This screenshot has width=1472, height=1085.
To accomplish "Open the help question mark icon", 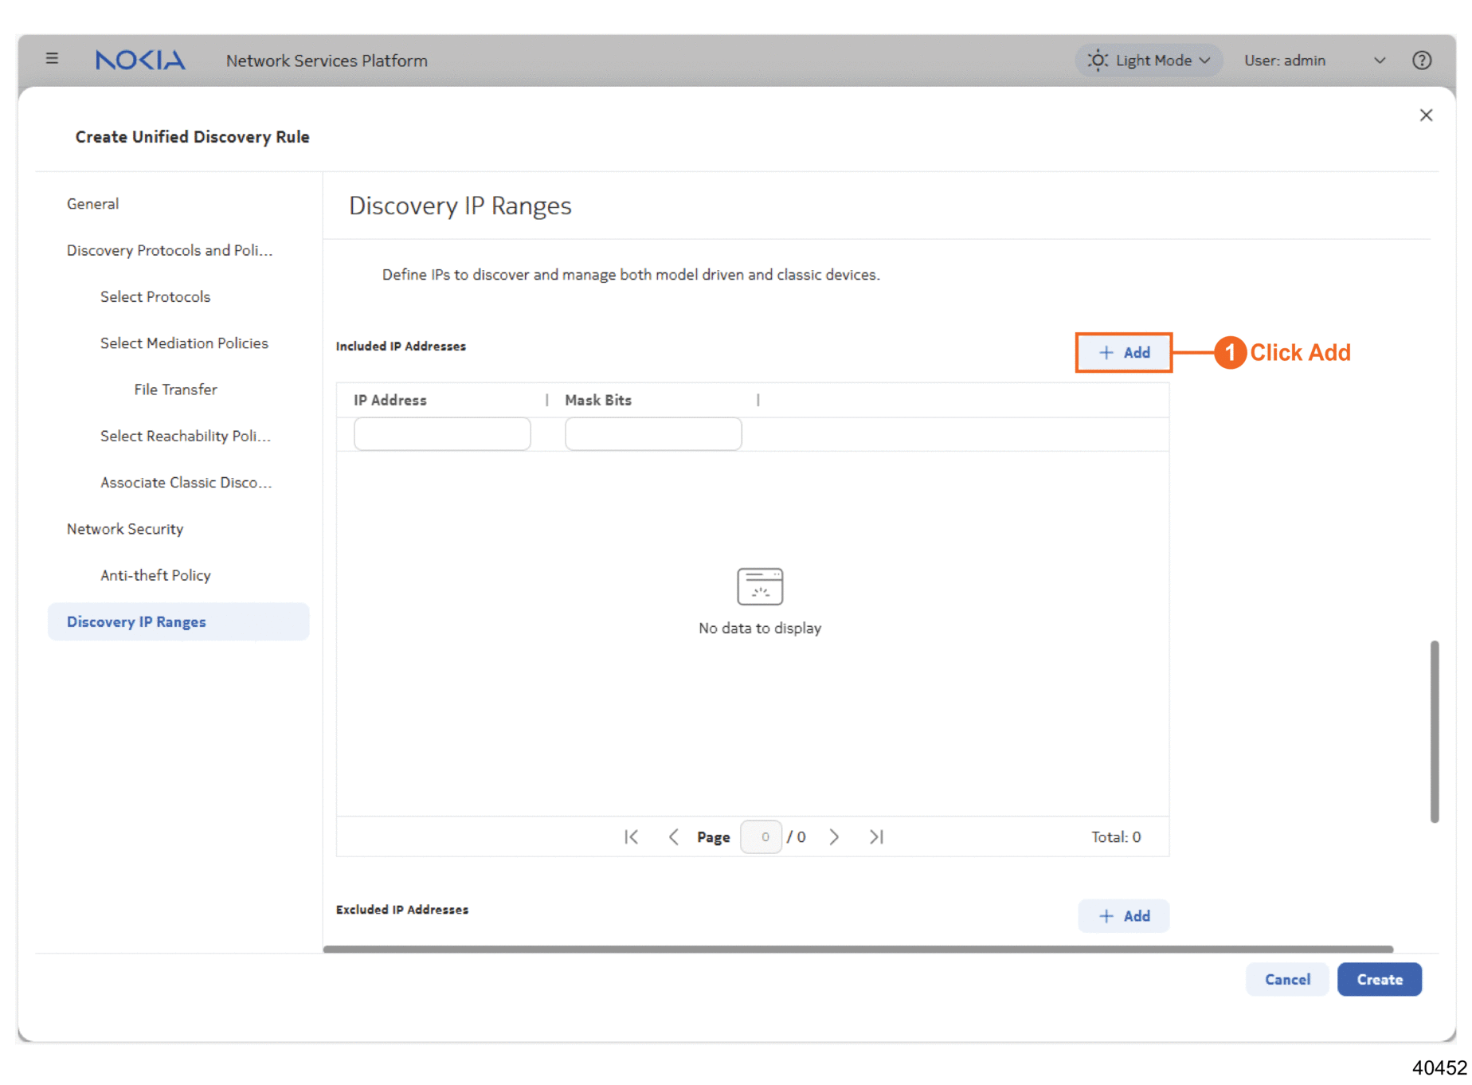I will [x=1421, y=61].
